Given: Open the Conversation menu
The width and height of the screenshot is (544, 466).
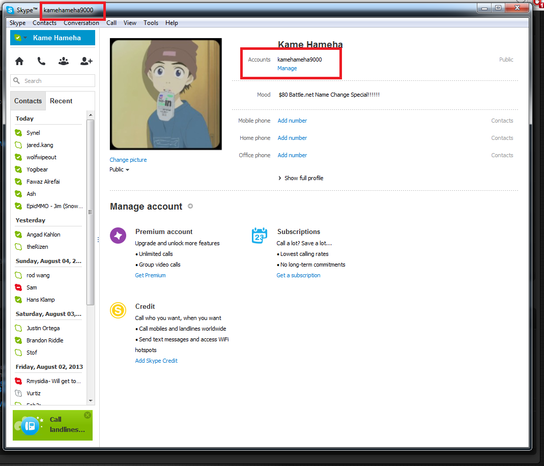Looking at the screenshot, I should [x=81, y=23].
